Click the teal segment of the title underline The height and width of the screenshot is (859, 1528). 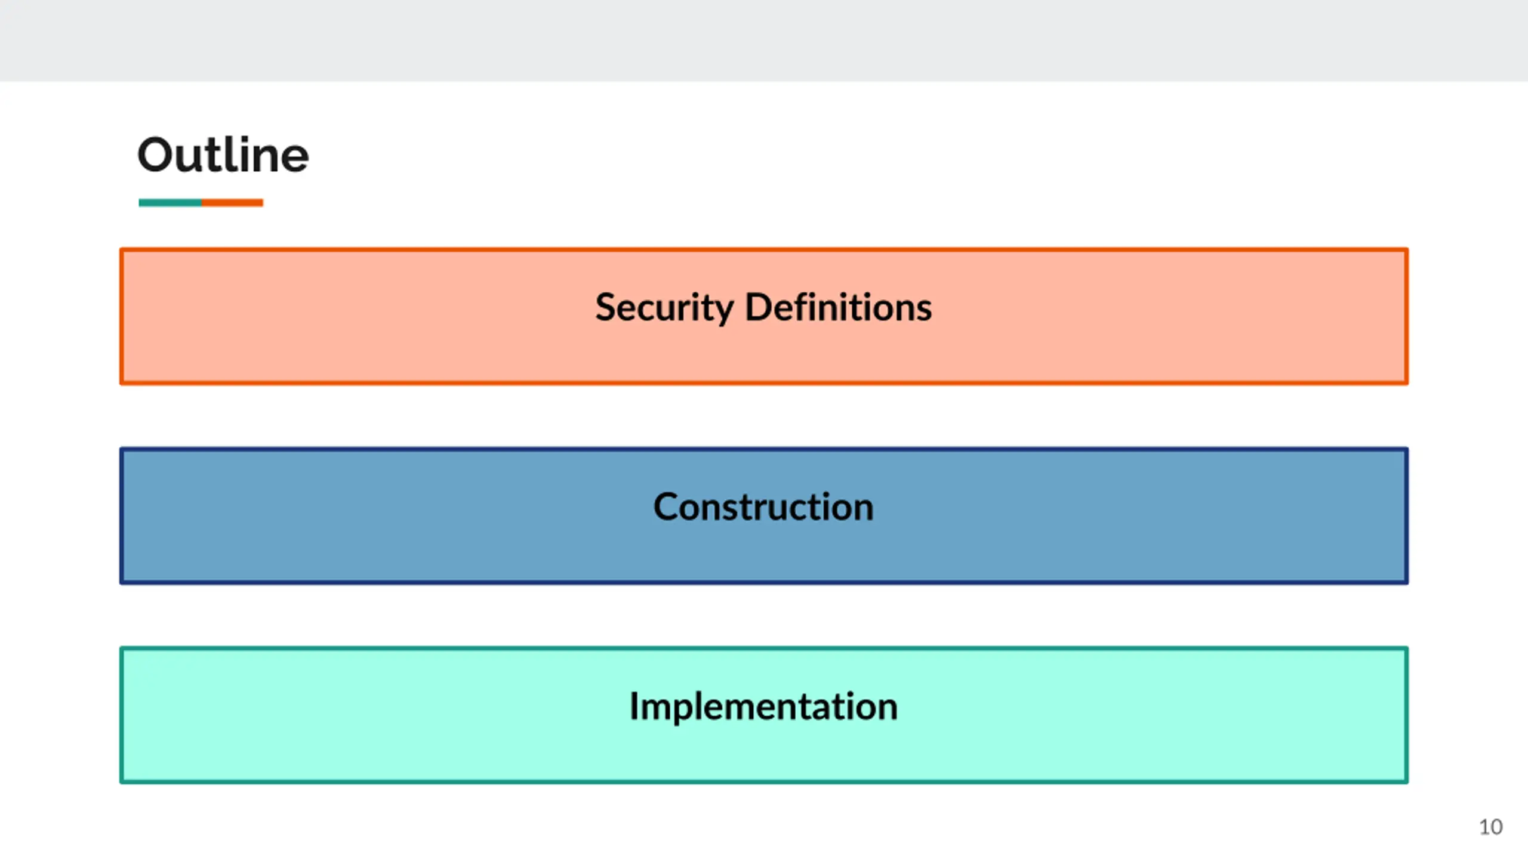tap(170, 203)
